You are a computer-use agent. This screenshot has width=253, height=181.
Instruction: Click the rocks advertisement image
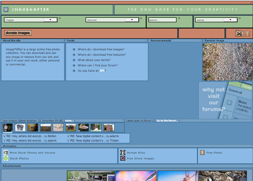[223, 176]
